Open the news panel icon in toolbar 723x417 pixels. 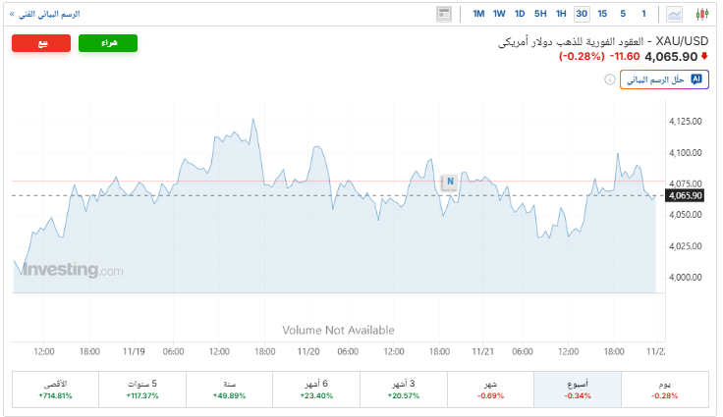[x=445, y=14]
